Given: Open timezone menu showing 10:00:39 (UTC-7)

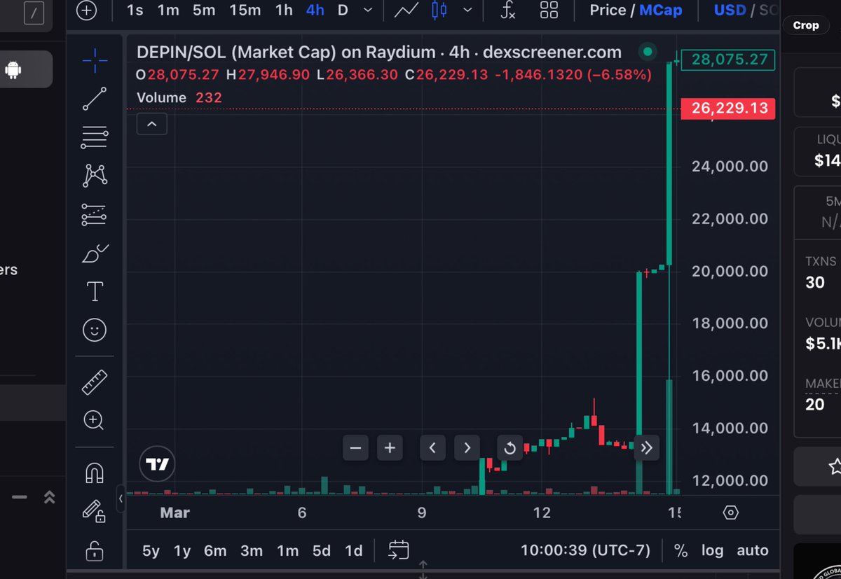Looking at the screenshot, I should point(585,550).
